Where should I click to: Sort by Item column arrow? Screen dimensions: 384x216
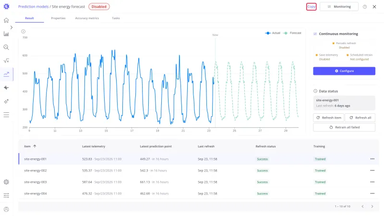click(x=35, y=146)
